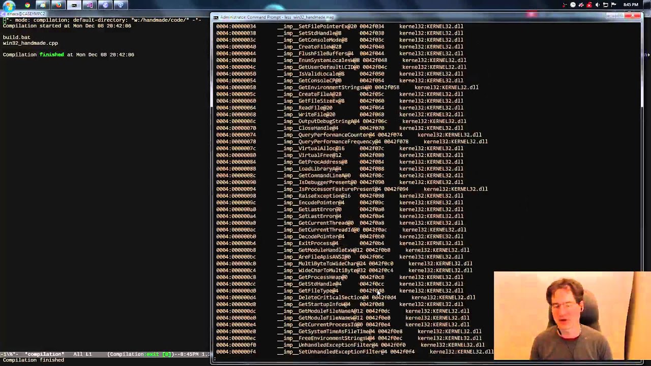Click the 'Compilation finished at Mon Dec 08' line
Image resolution: width=651 pixels, height=366 pixels.
(68, 54)
